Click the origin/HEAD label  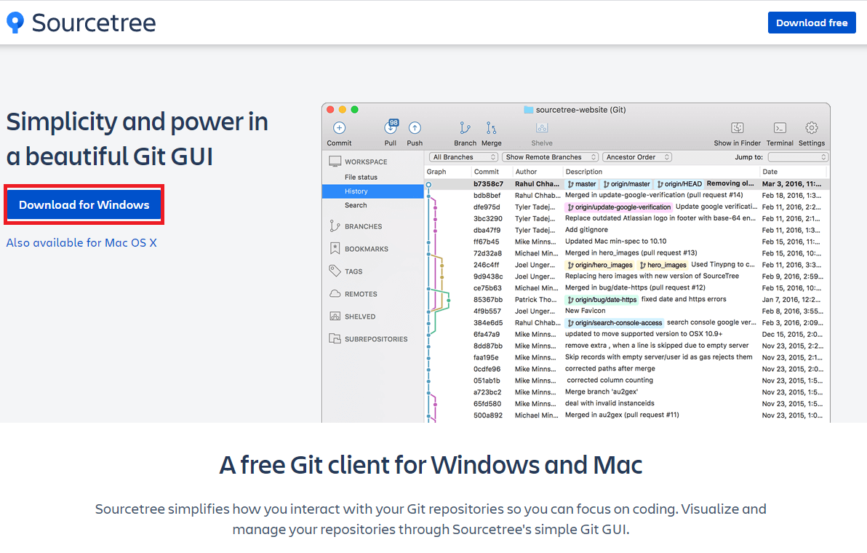[679, 184]
